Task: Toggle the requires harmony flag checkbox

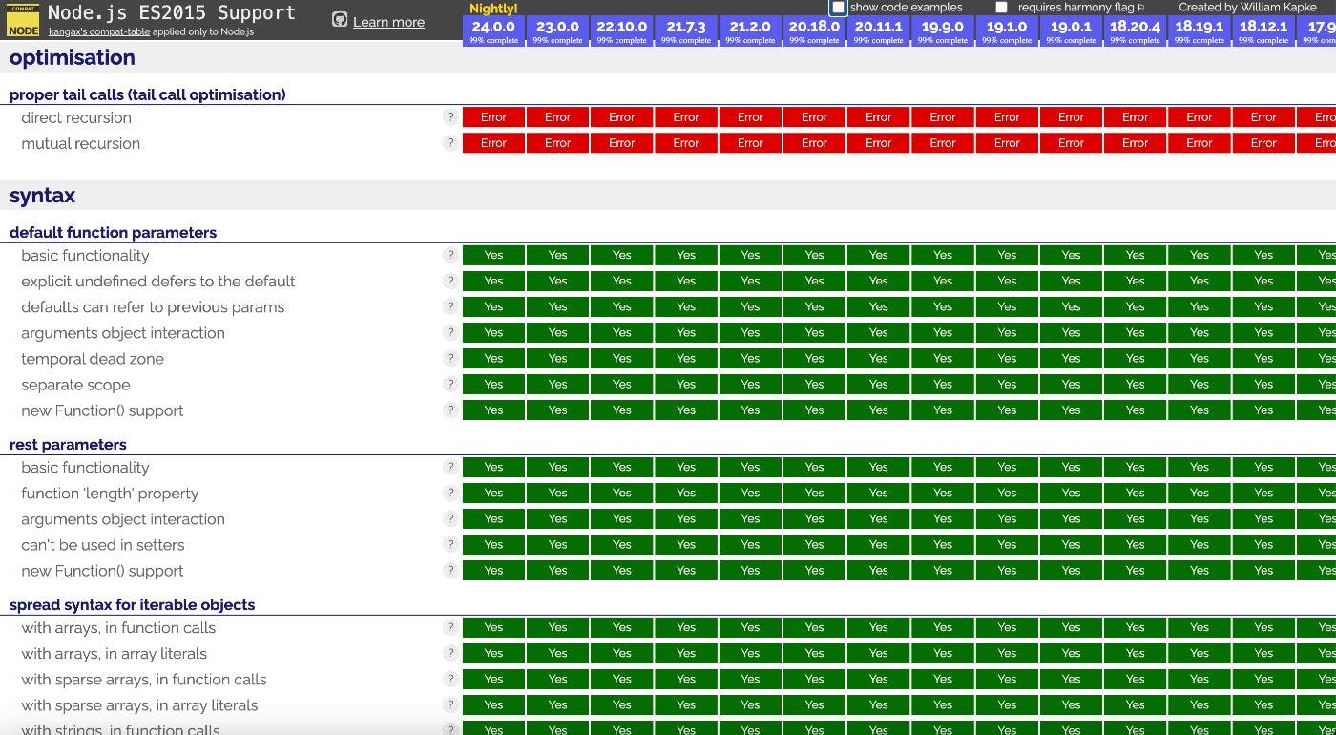Action: (x=1001, y=8)
